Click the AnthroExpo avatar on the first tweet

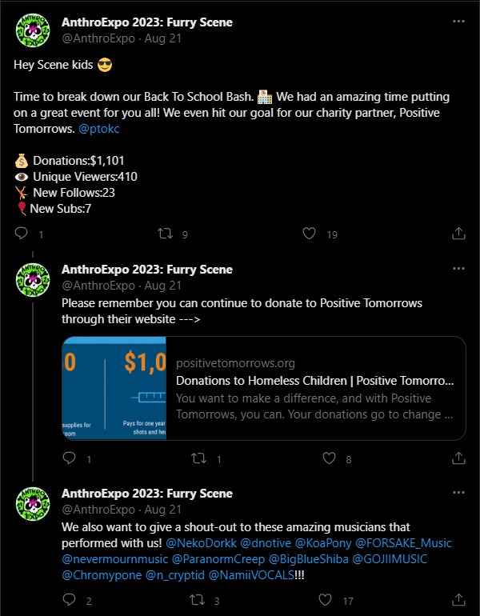coord(32,30)
